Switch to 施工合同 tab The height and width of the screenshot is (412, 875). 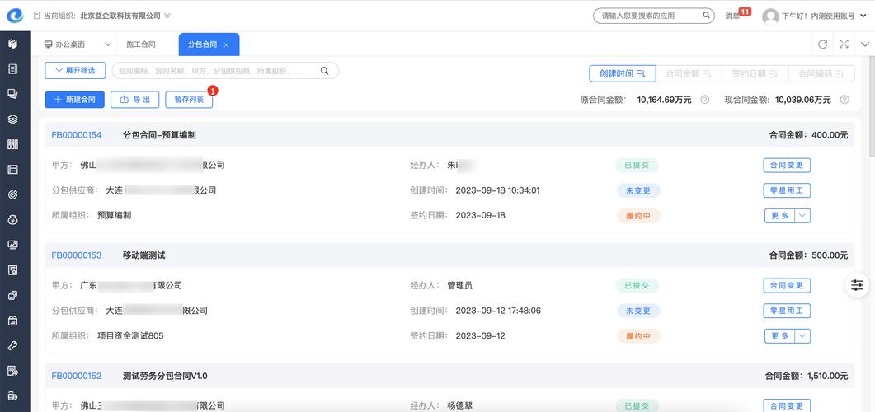141,44
